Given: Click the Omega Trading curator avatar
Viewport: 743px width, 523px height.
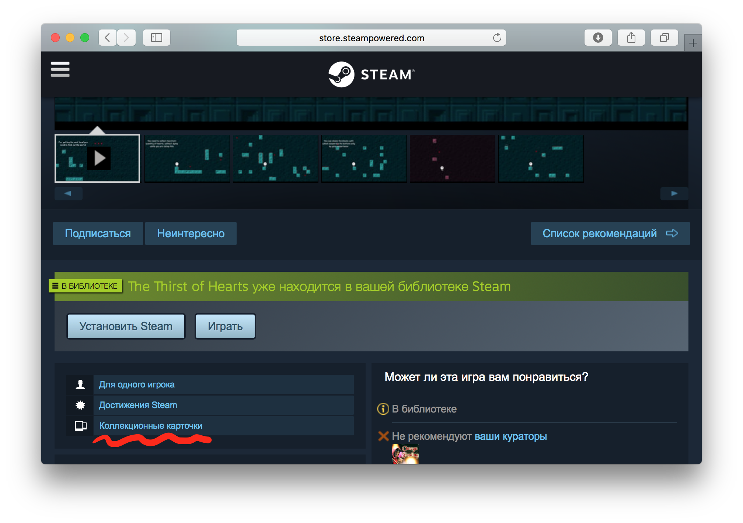Looking at the screenshot, I should pyautogui.click(x=405, y=454).
